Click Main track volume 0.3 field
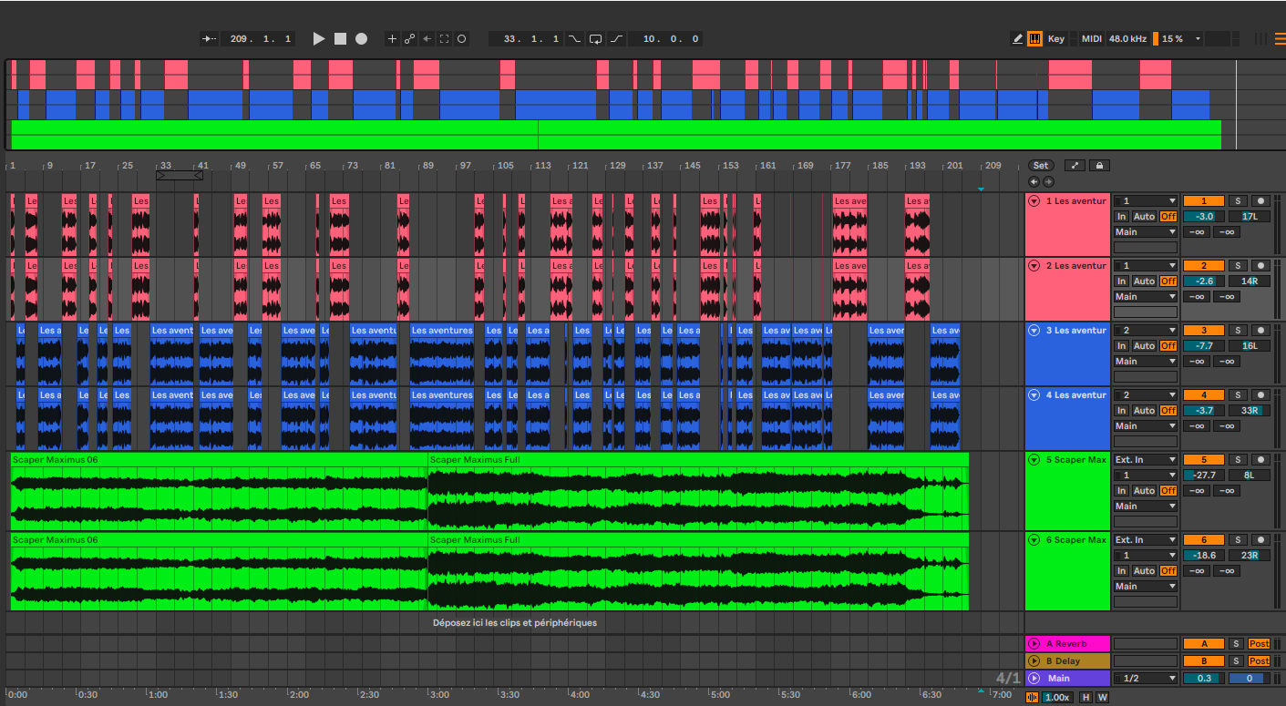This screenshot has width=1286, height=706. (x=1204, y=679)
